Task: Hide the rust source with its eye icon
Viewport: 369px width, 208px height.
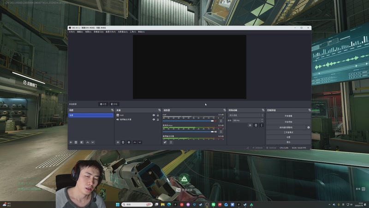Action: (x=154, y=115)
